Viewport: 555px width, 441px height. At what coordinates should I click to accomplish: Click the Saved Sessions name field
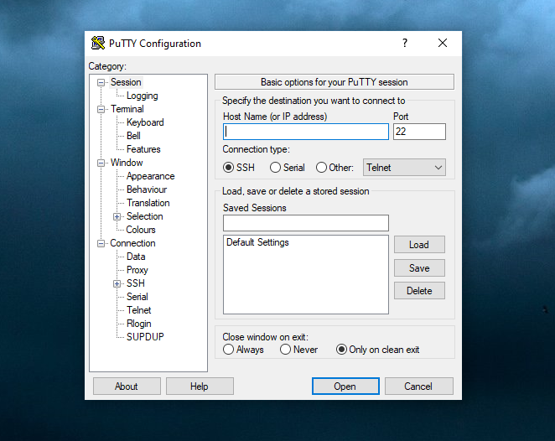pyautogui.click(x=306, y=223)
